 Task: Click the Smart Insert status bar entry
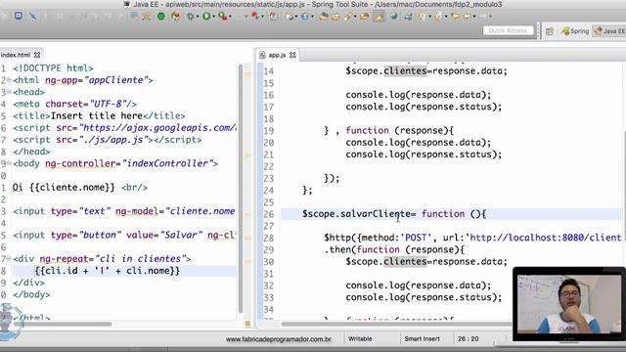click(x=422, y=338)
